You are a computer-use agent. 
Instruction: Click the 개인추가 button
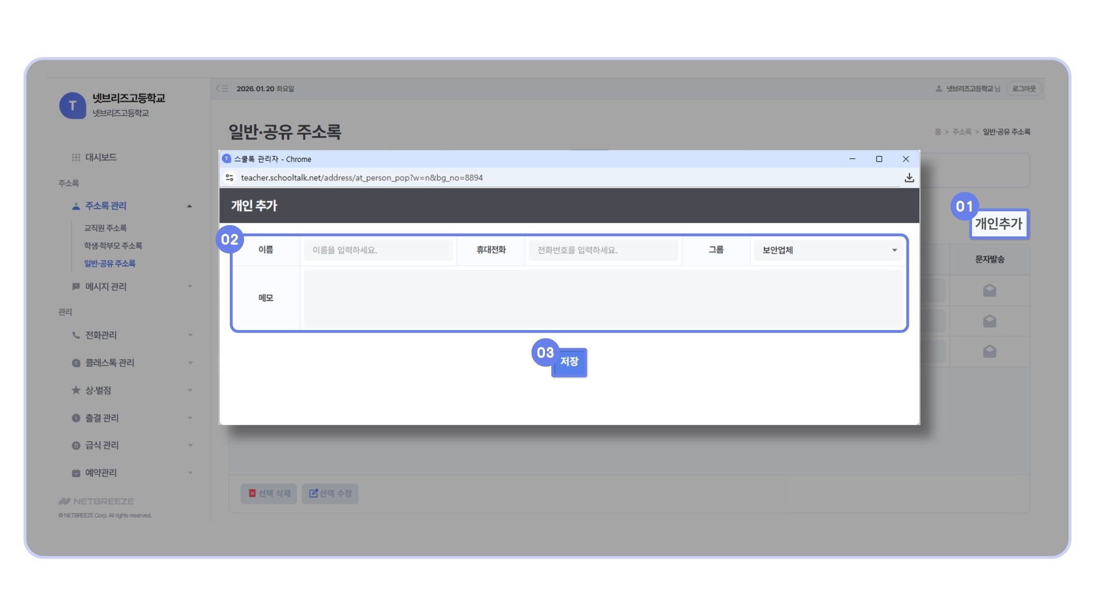pos(998,224)
